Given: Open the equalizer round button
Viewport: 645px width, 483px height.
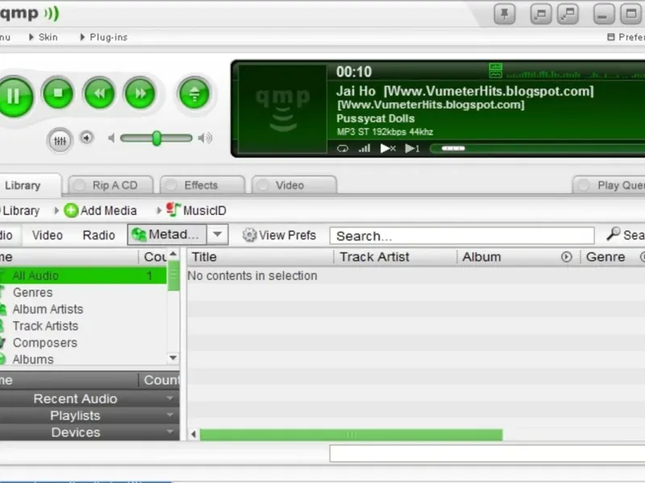Looking at the screenshot, I should tap(60, 141).
